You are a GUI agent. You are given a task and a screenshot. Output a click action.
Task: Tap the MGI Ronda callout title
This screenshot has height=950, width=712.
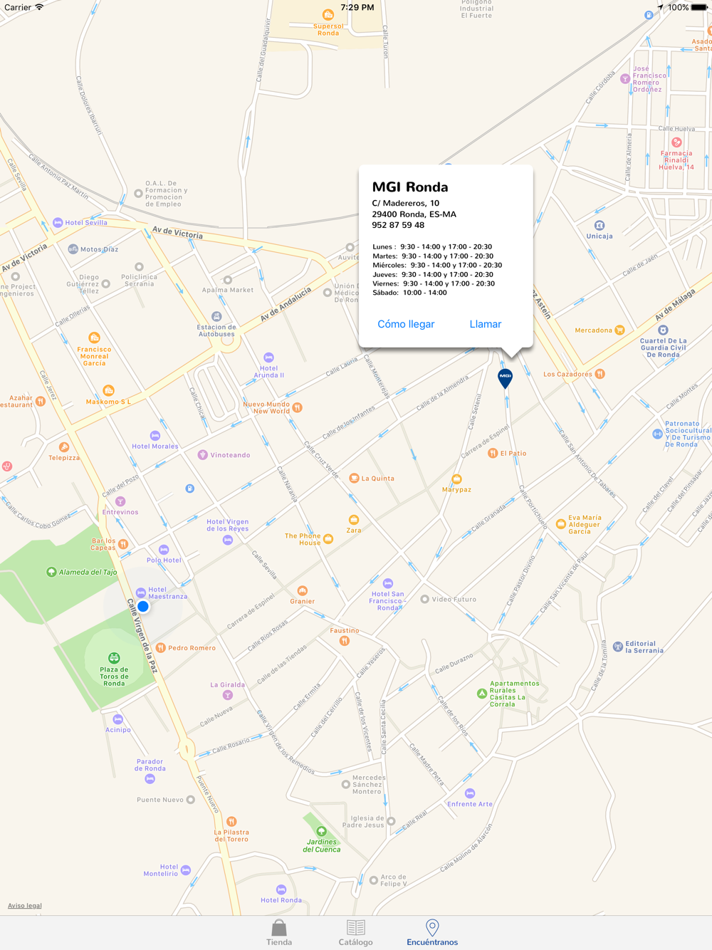coord(410,187)
